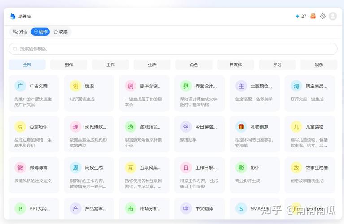Screen dimensions: 344x224
Task: Switch to the 对话 tab
Action: point(20,32)
